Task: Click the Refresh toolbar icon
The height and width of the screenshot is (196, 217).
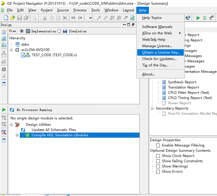Action: (x=132, y=18)
